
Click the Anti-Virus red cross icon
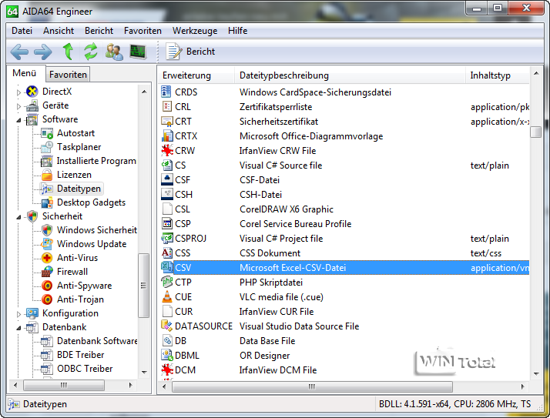tap(47, 258)
